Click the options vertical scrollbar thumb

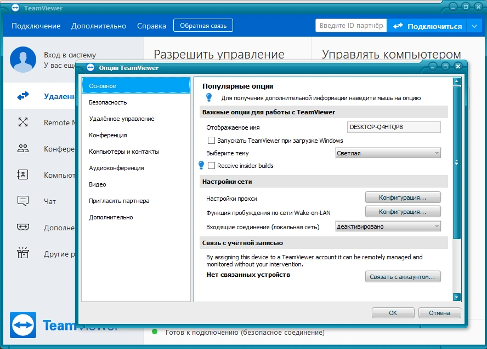(x=456, y=162)
